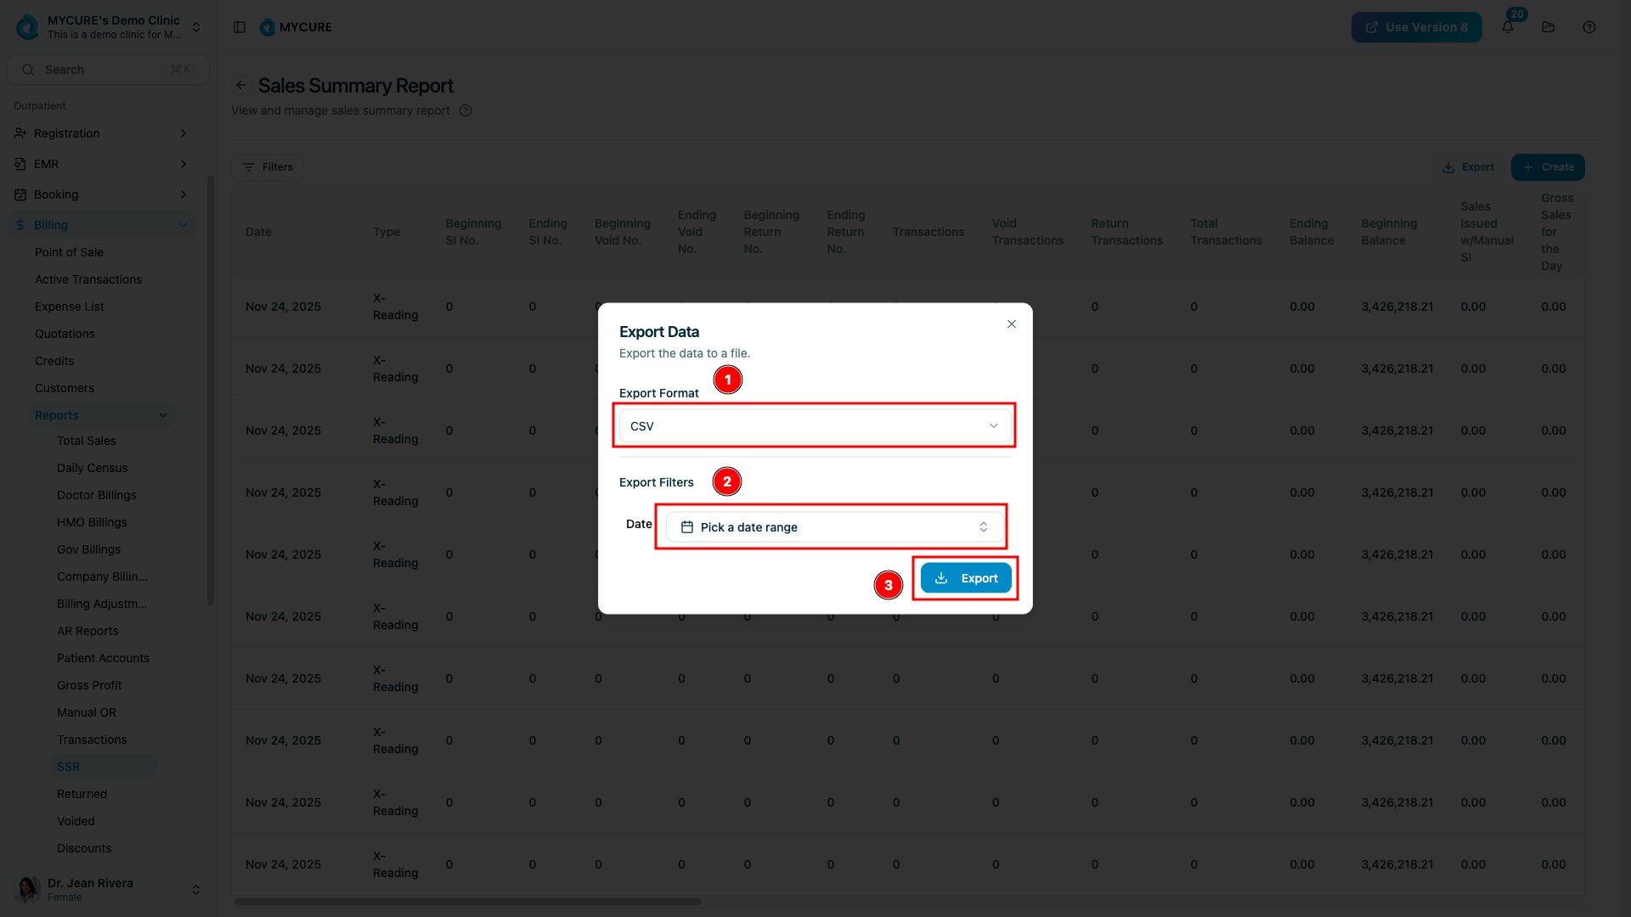Click the info icon beside report subtitle
The image size is (1631, 917).
point(466,110)
